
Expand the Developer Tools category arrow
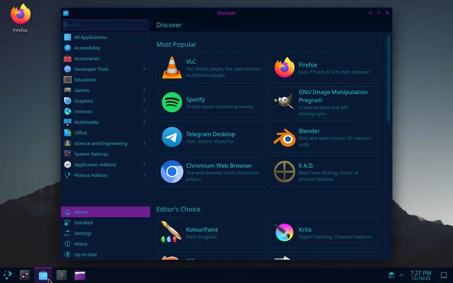(x=144, y=69)
